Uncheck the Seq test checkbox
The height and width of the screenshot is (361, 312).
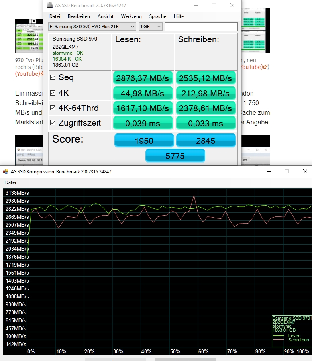tap(53, 77)
